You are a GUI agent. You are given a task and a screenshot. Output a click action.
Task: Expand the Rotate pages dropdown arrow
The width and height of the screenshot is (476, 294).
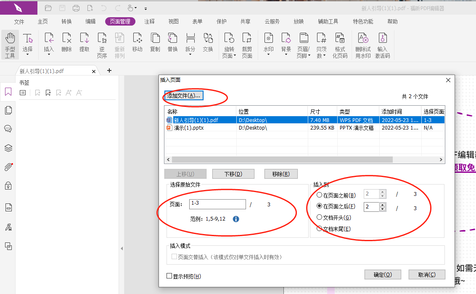tap(235, 56)
